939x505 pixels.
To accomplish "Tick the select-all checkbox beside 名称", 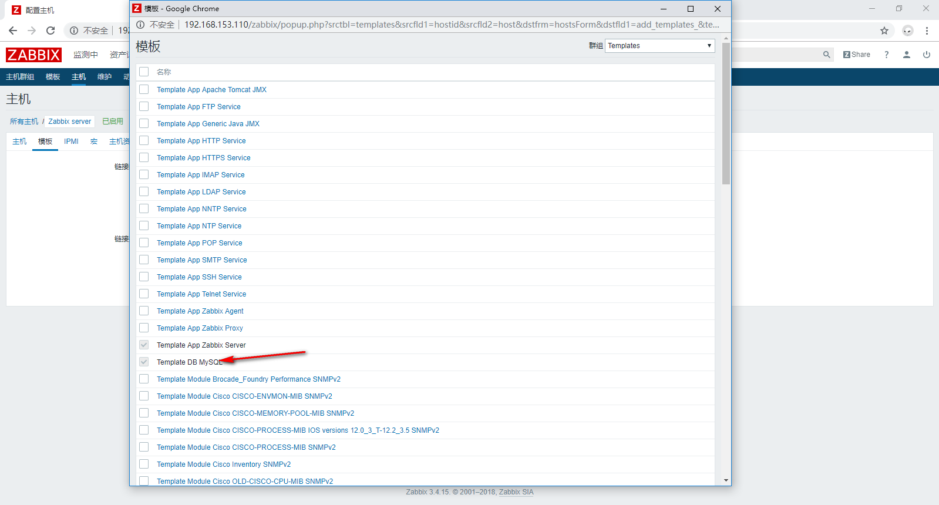I will click(144, 72).
